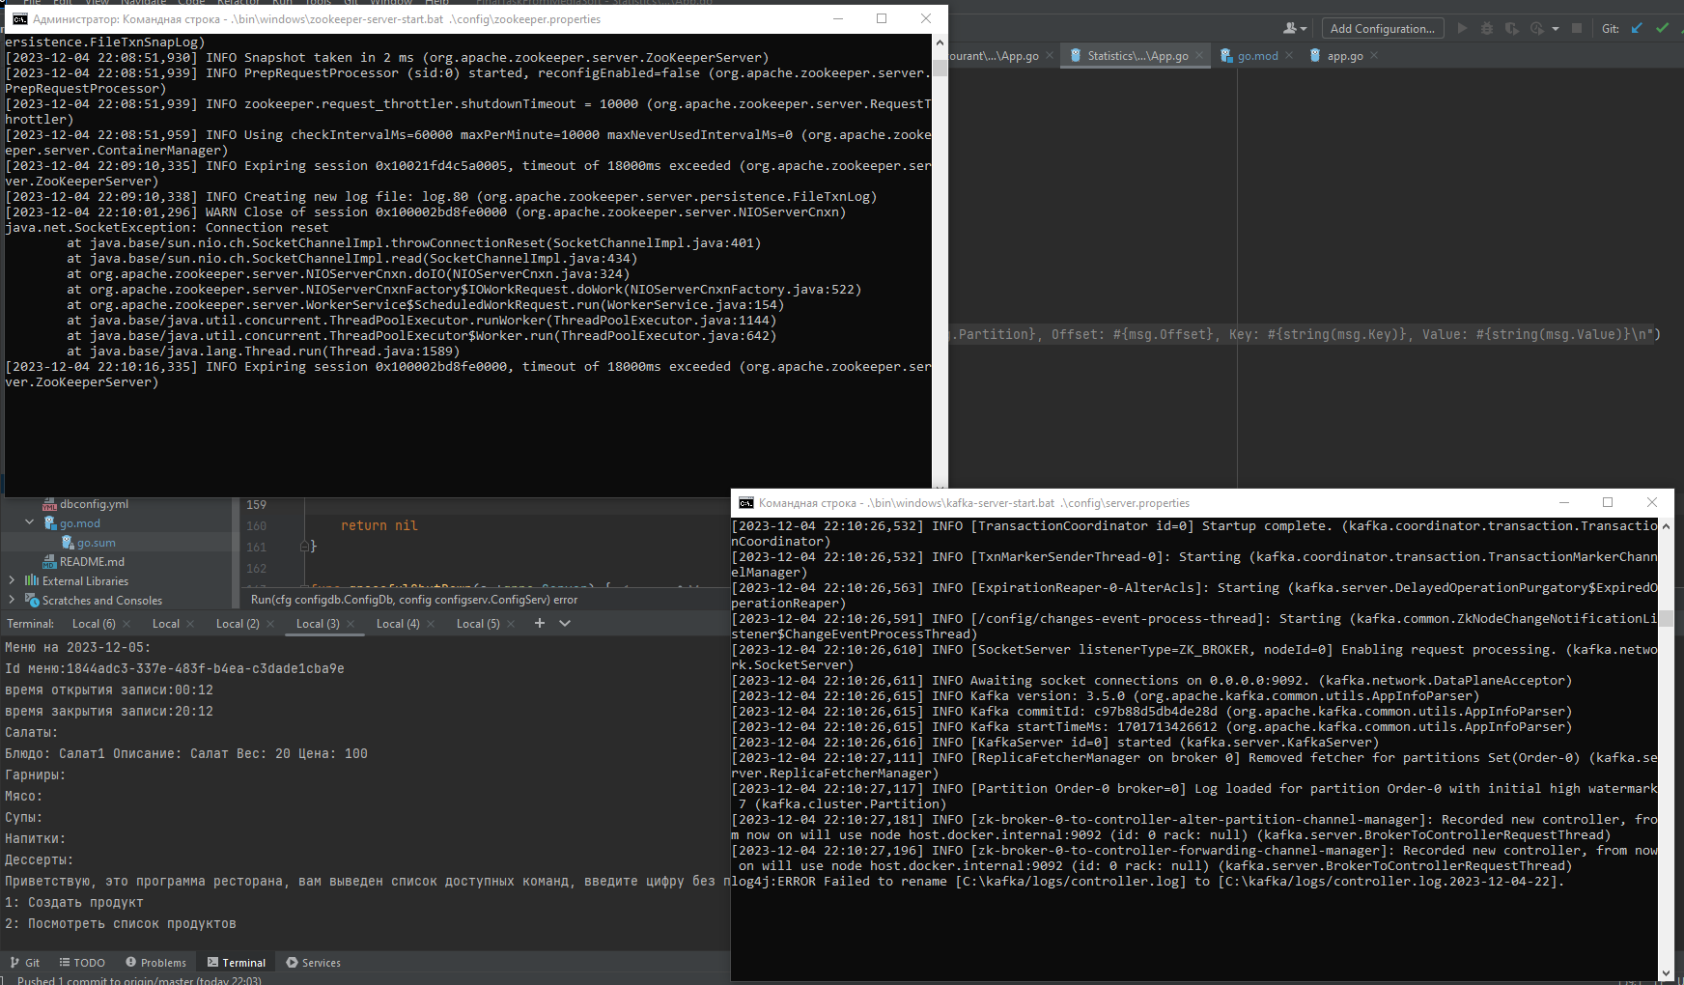This screenshot has height=985, width=1684.
Task: Click the Run with Coverage icon
Action: tap(1512, 29)
